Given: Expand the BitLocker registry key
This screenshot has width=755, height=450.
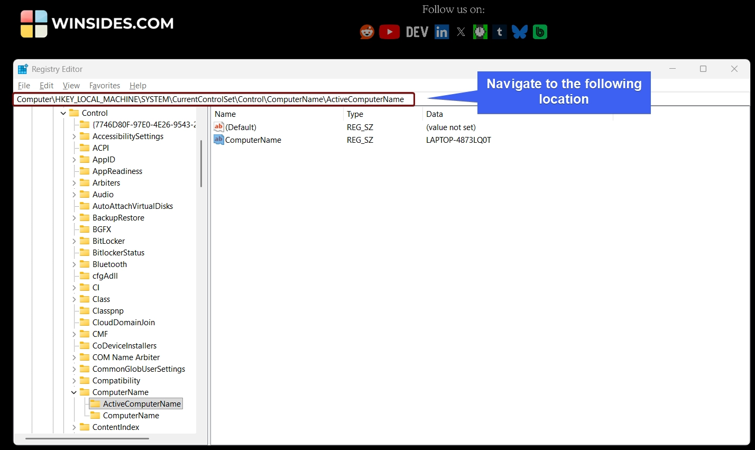Looking at the screenshot, I should [x=74, y=241].
